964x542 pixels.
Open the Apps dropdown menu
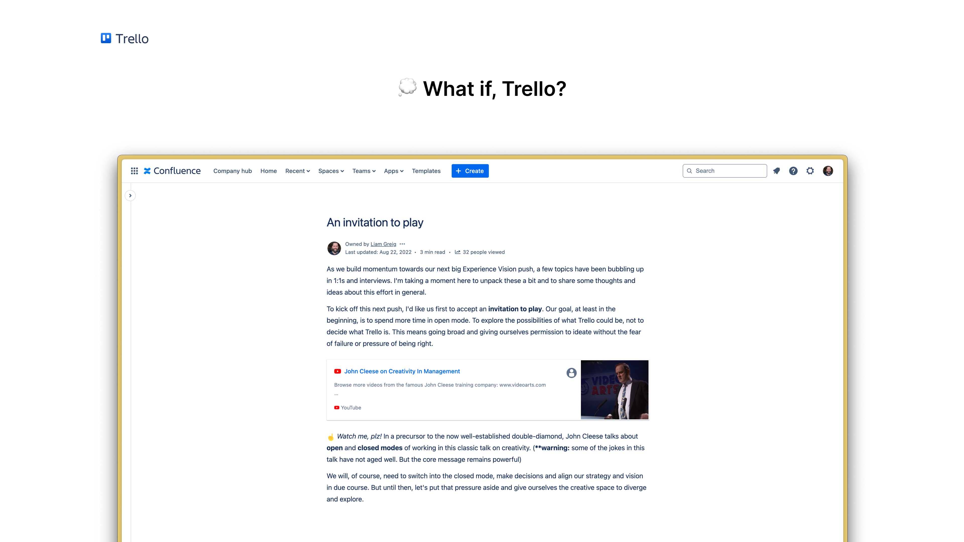pyautogui.click(x=393, y=171)
